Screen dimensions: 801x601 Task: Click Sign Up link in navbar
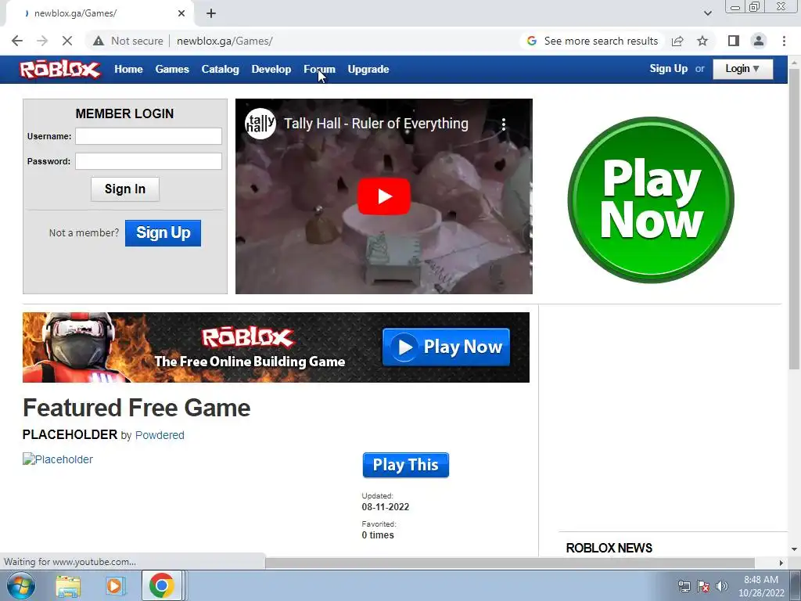click(668, 69)
